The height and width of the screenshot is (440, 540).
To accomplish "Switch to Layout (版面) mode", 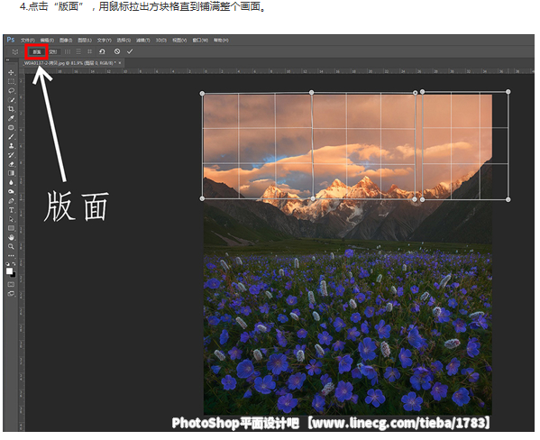I will click(36, 52).
